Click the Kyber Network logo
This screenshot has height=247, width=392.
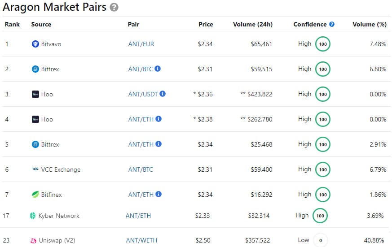click(x=33, y=216)
